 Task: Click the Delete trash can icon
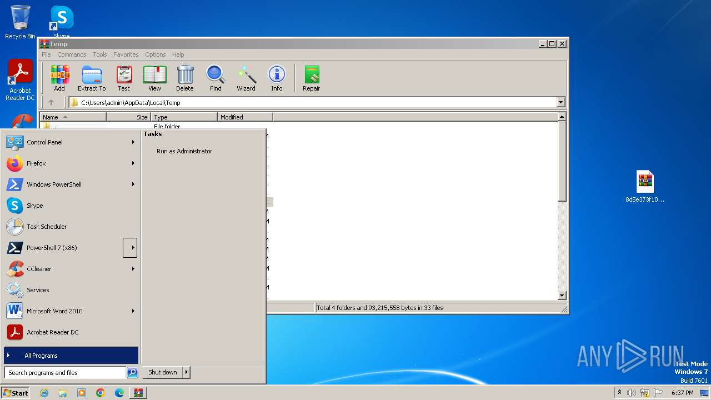[x=185, y=78]
